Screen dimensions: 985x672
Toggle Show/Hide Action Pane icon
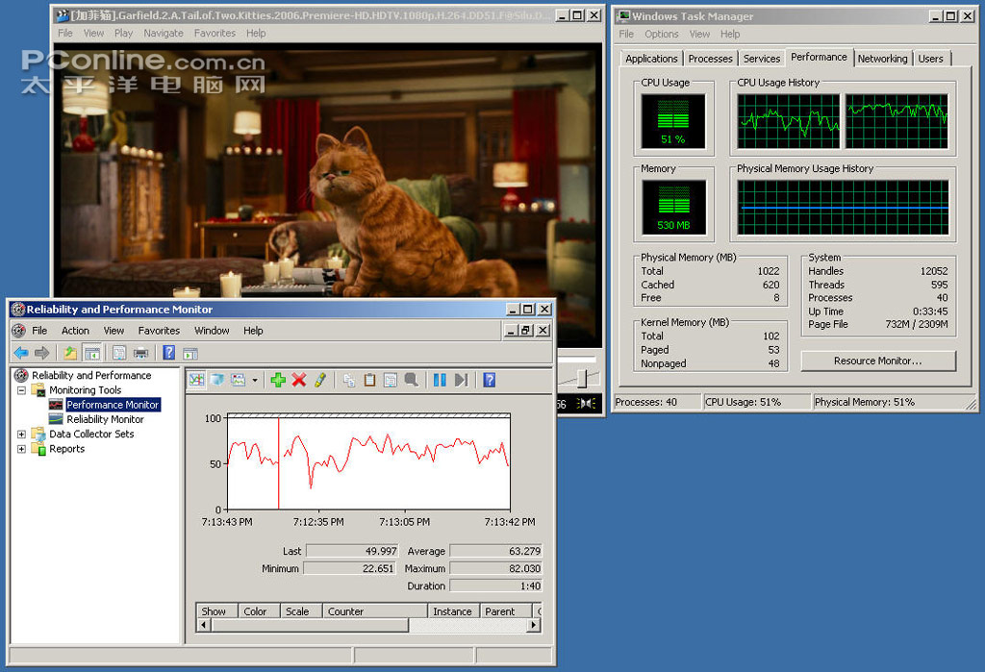point(190,354)
